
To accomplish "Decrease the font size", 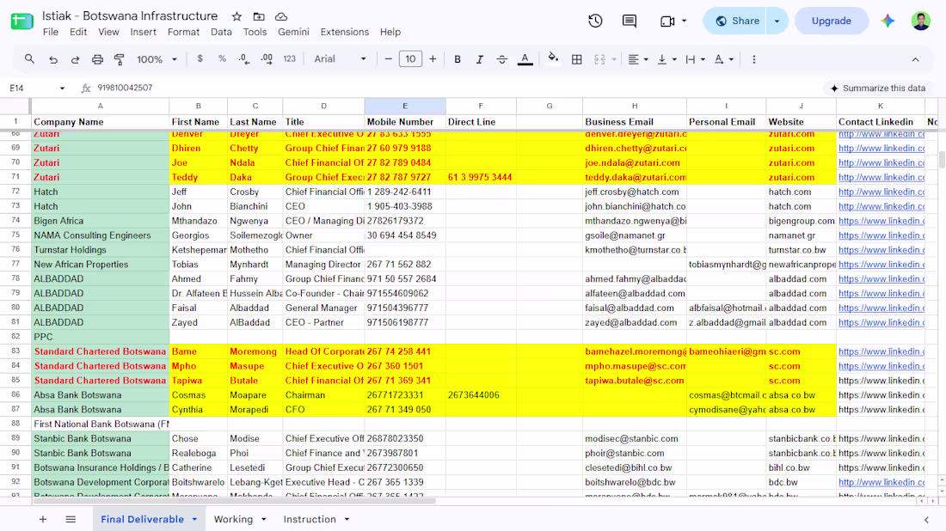I will pyautogui.click(x=389, y=59).
